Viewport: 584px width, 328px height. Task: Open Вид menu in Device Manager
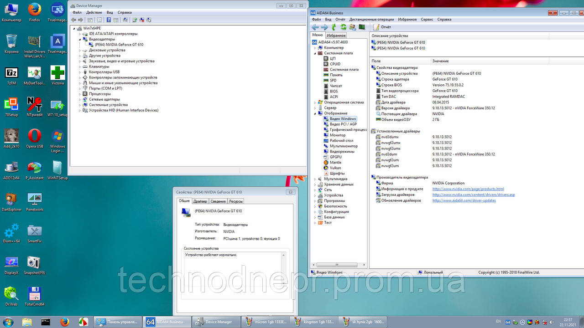pos(110,12)
